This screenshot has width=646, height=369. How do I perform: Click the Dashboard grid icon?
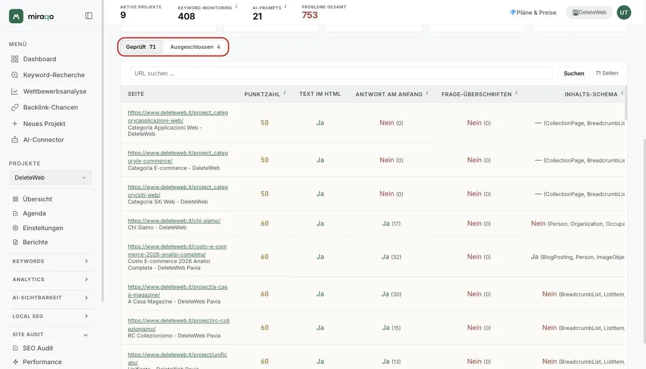[x=15, y=59]
